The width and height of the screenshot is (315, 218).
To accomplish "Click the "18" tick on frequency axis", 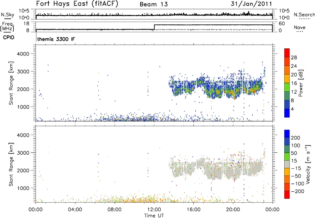I will click(x=26, y=24).
